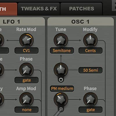Click the OSC 1 panel header

coord(81,21)
